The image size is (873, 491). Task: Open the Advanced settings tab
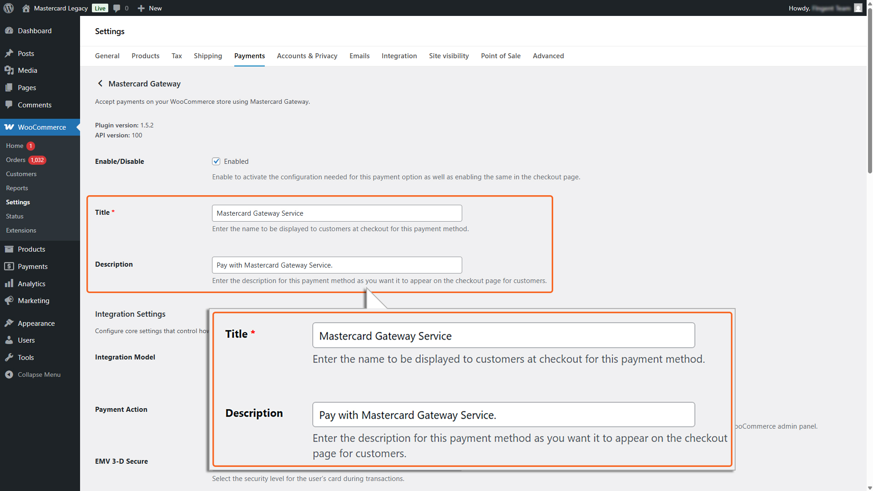click(x=548, y=56)
